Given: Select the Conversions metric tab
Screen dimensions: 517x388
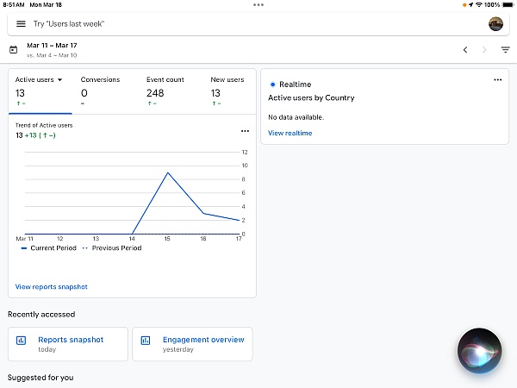Looking at the screenshot, I should click(100, 91).
